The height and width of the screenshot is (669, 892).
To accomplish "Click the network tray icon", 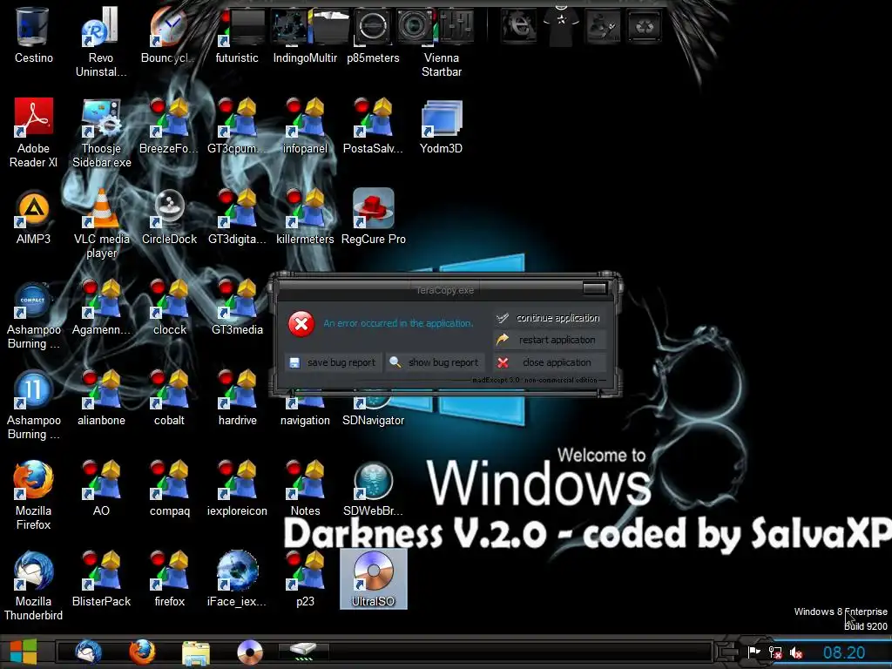I will pyautogui.click(x=774, y=653).
